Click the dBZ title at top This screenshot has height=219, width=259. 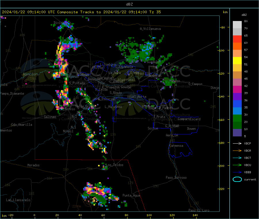pos(129,4)
